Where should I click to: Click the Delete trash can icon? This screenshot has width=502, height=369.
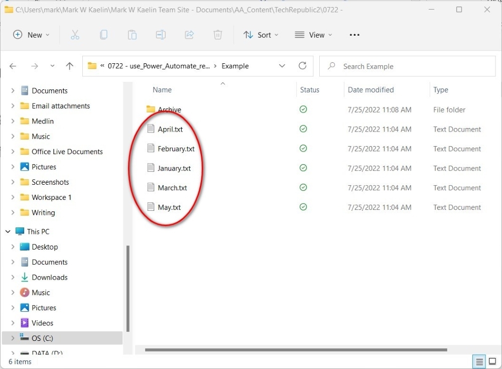tap(218, 35)
